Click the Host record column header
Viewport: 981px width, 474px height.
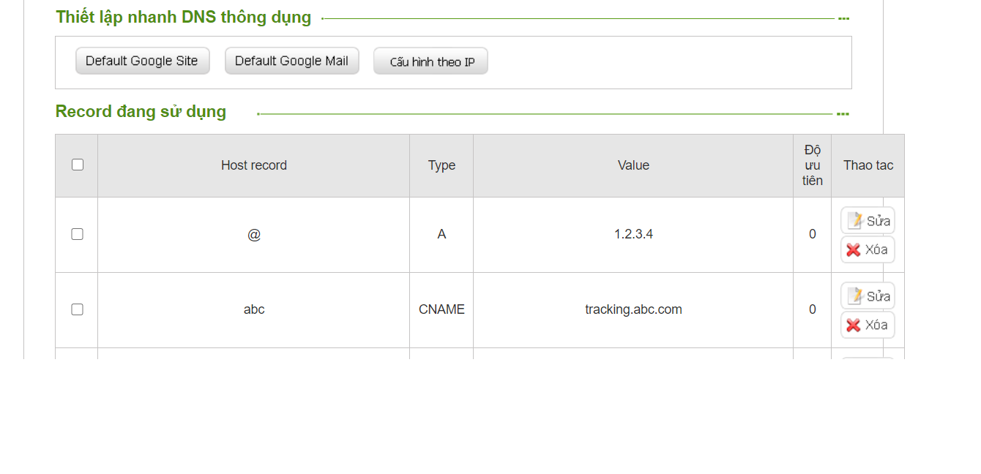tap(253, 165)
